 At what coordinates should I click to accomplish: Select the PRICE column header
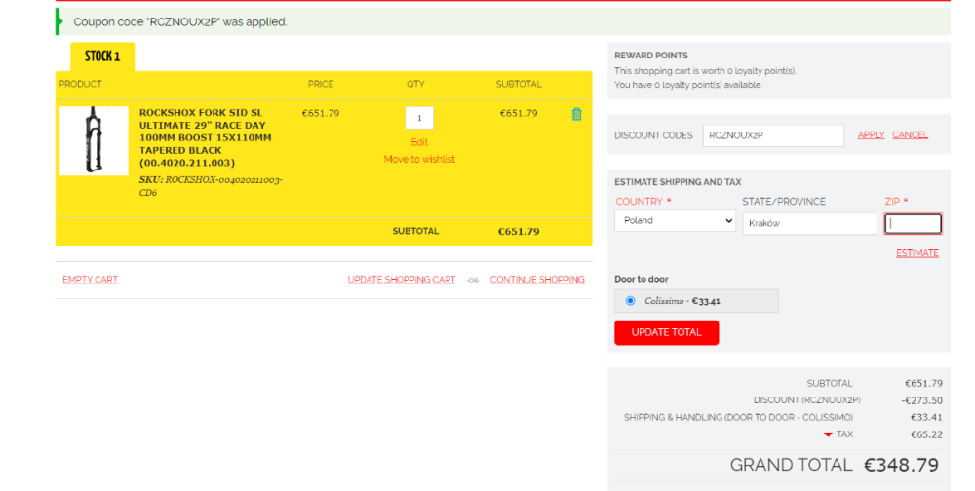(x=321, y=84)
